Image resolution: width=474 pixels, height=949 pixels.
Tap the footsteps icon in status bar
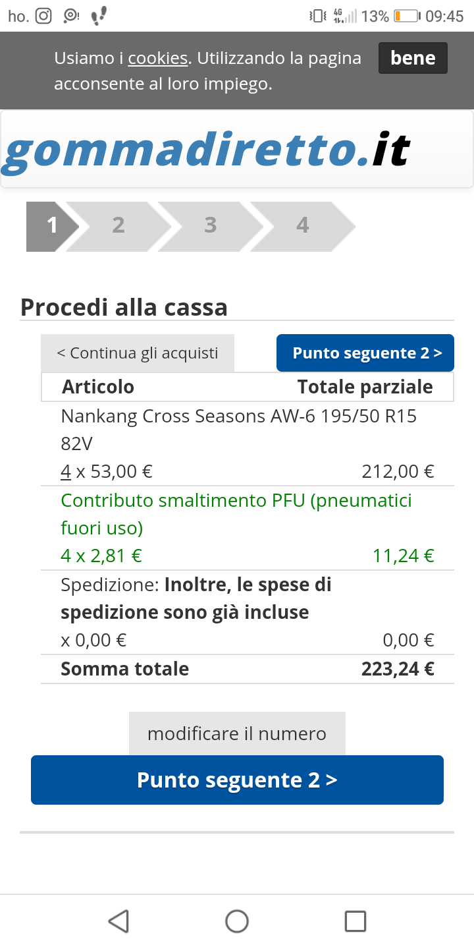[x=98, y=16]
